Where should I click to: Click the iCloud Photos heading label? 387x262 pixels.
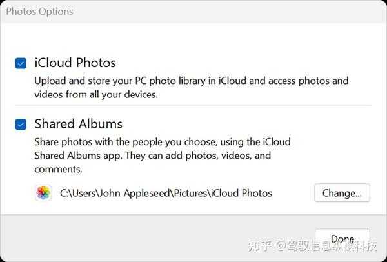[x=75, y=63]
